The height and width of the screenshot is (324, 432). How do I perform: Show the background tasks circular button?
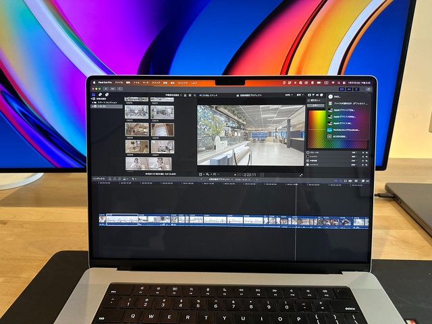(x=120, y=88)
